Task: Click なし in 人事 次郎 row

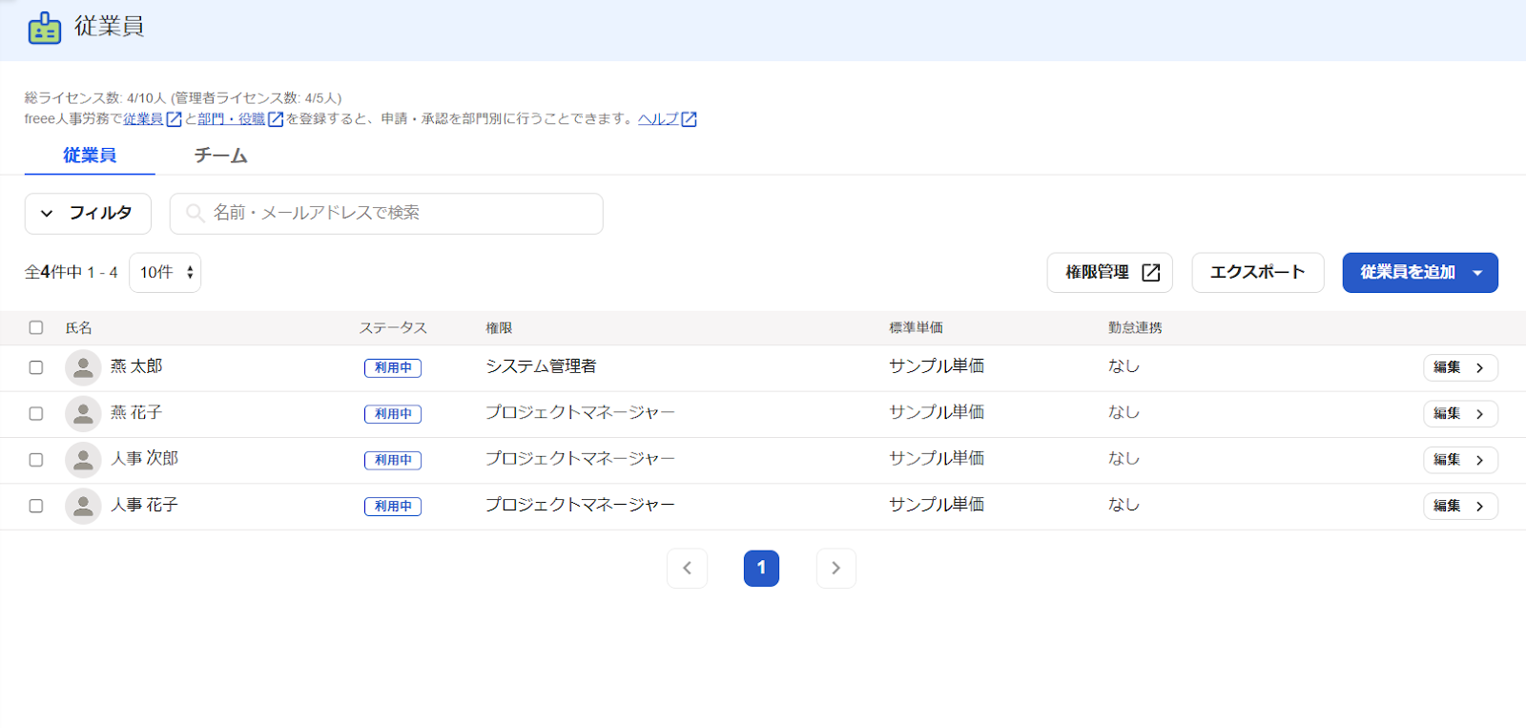Action: (1124, 459)
